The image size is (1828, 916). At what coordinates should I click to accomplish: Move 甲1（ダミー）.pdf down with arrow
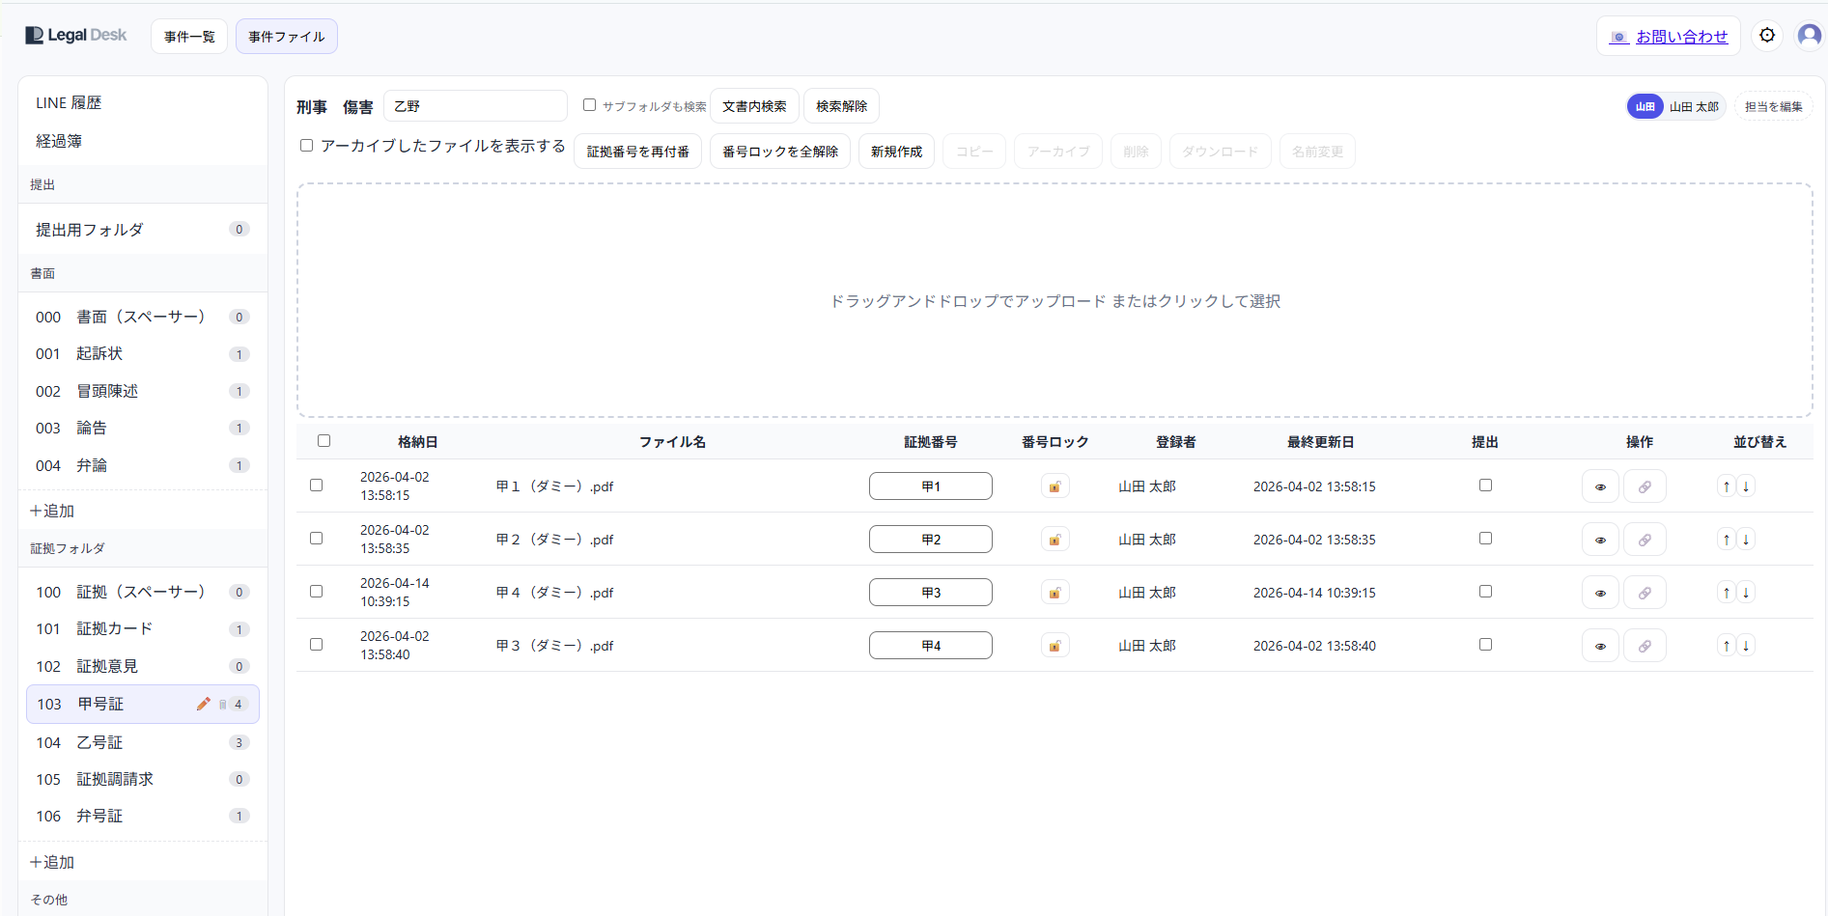(x=1746, y=486)
